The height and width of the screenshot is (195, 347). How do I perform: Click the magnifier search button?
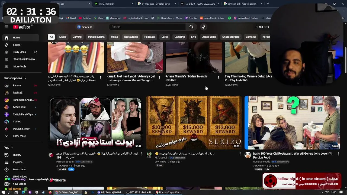coord(191,27)
